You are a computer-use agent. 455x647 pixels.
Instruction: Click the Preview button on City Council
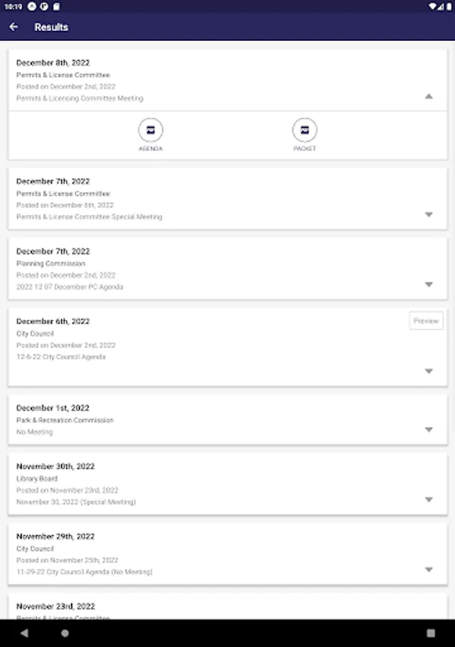coord(426,321)
